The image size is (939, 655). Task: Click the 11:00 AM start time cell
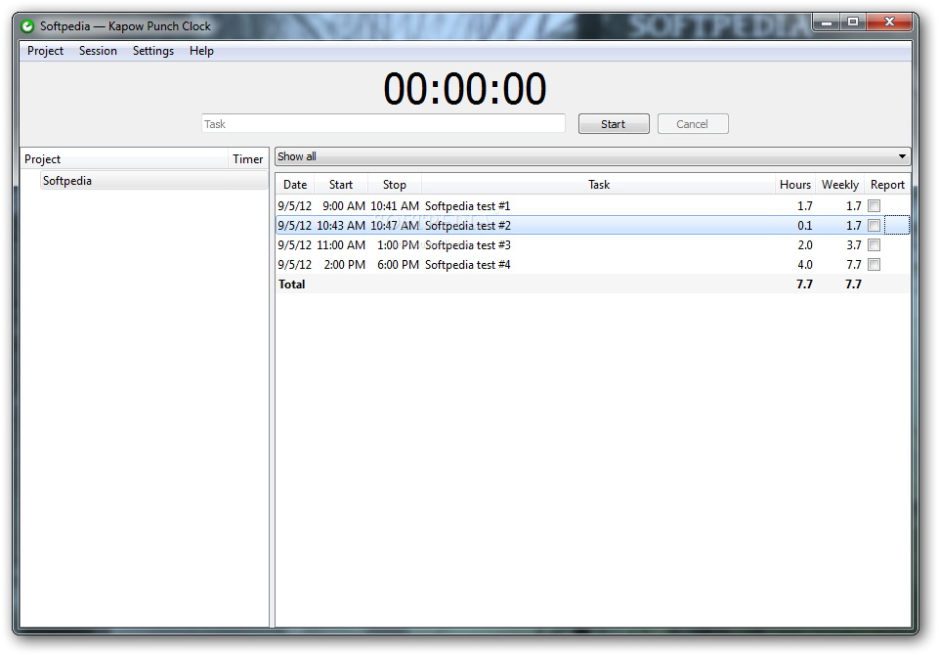click(x=341, y=245)
